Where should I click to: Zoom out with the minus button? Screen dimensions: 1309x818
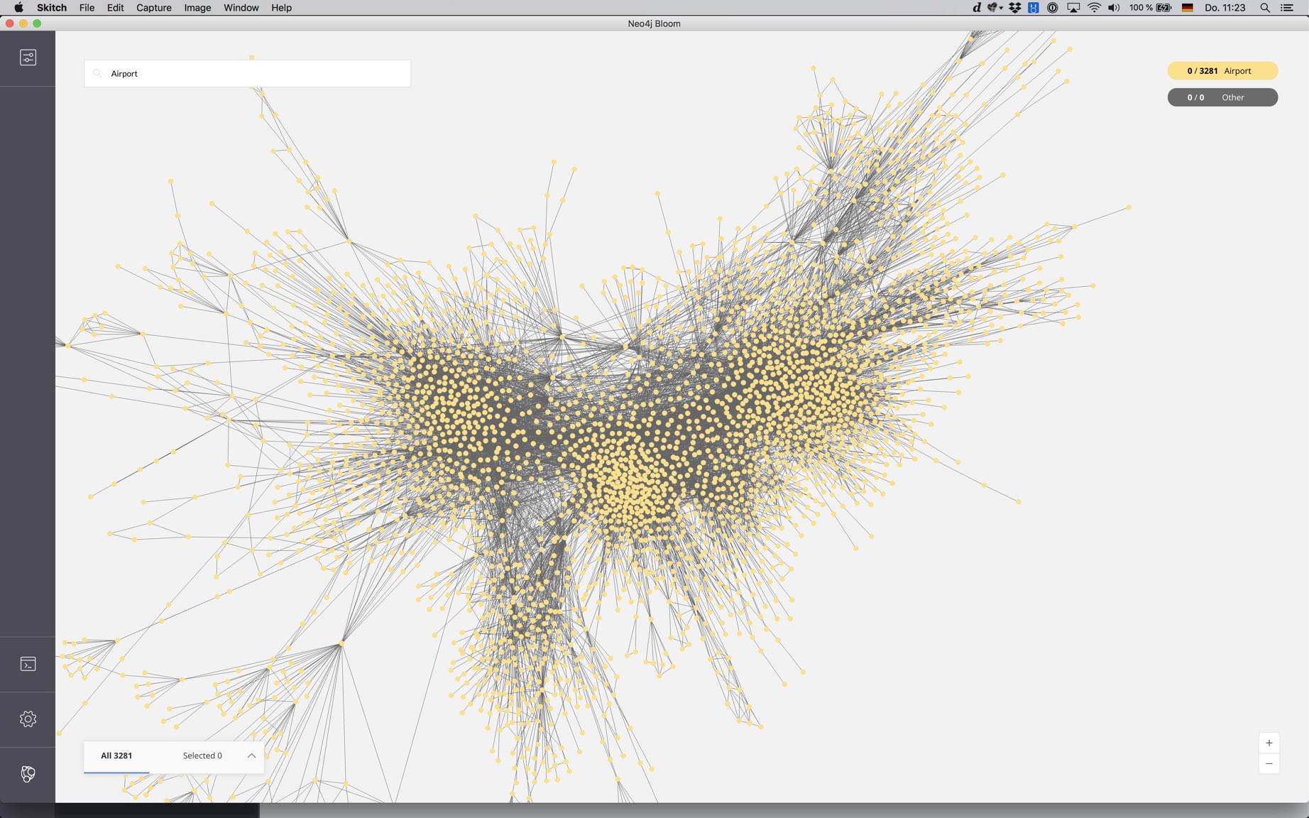pyautogui.click(x=1269, y=764)
